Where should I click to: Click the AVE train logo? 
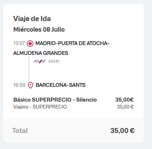tap(40, 61)
